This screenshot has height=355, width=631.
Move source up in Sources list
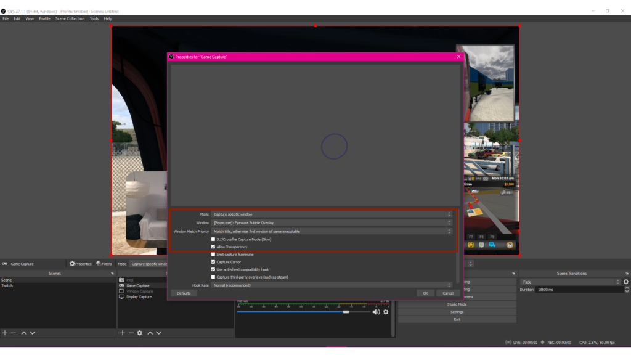150,333
